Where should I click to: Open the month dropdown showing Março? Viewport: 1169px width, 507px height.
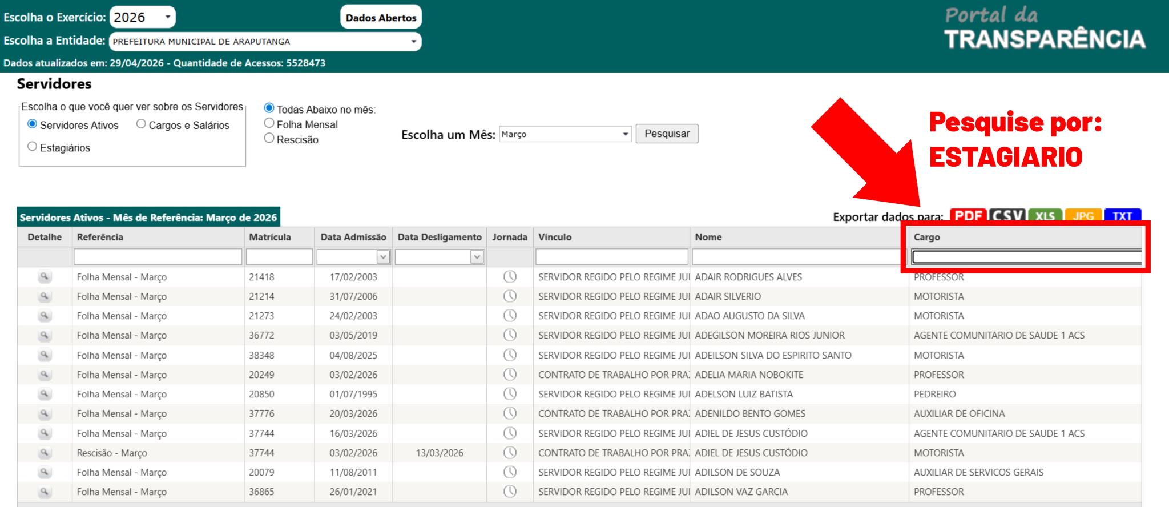565,134
